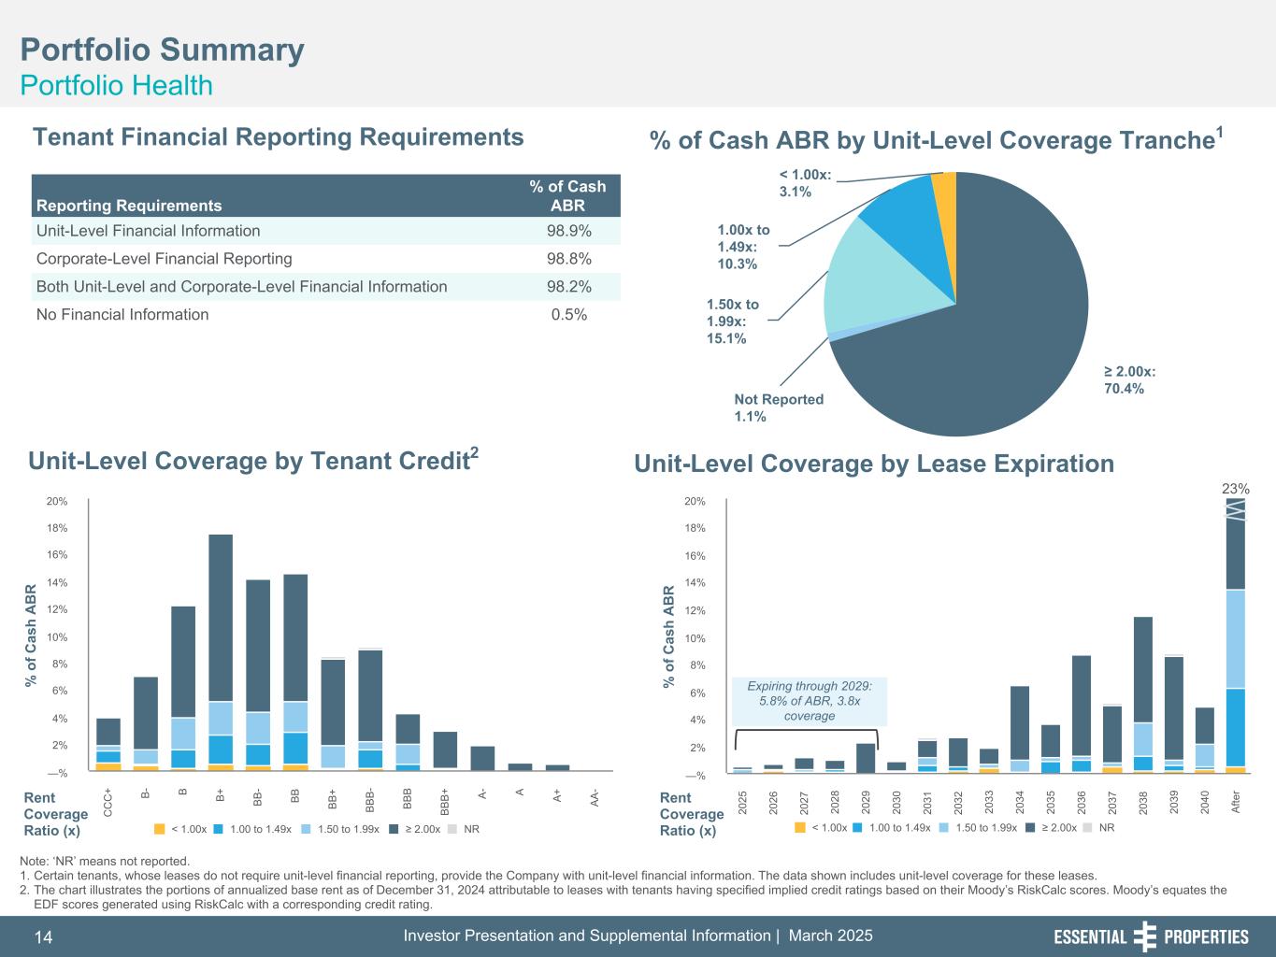Click the 'Reporting Requirements' table column header
1276x957 pixels.
pyautogui.click(x=129, y=206)
